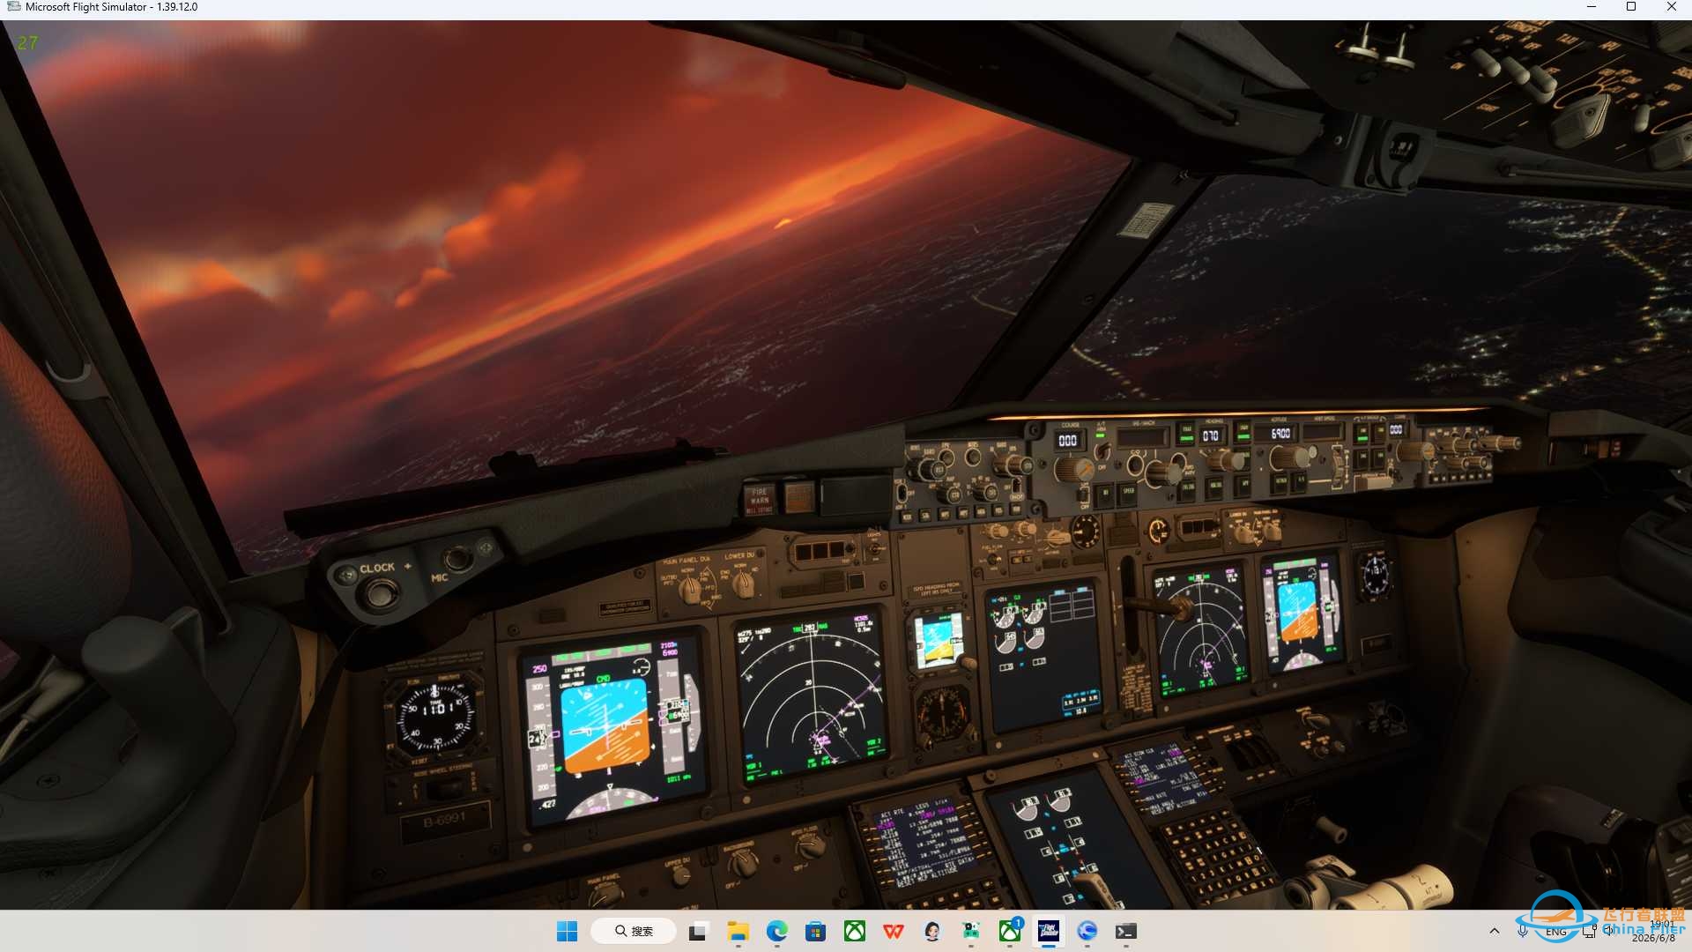
Task: Open File Explorer from the taskbar
Action: coord(738,931)
